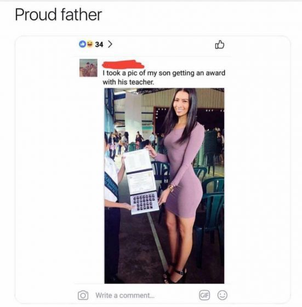Image resolution: width=302 pixels, height=307 pixels.
Task: Open the list of 34 reactions
Action: coord(99,44)
